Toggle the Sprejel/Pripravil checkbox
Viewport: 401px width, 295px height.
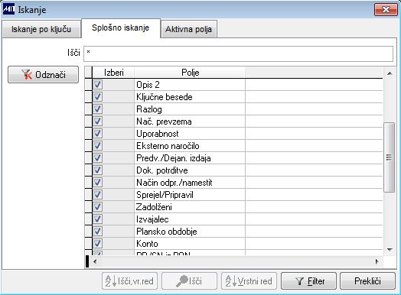(x=97, y=195)
